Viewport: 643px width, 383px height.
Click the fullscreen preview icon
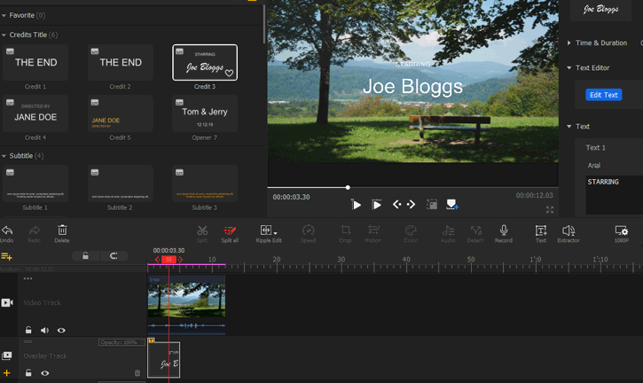coord(550,210)
